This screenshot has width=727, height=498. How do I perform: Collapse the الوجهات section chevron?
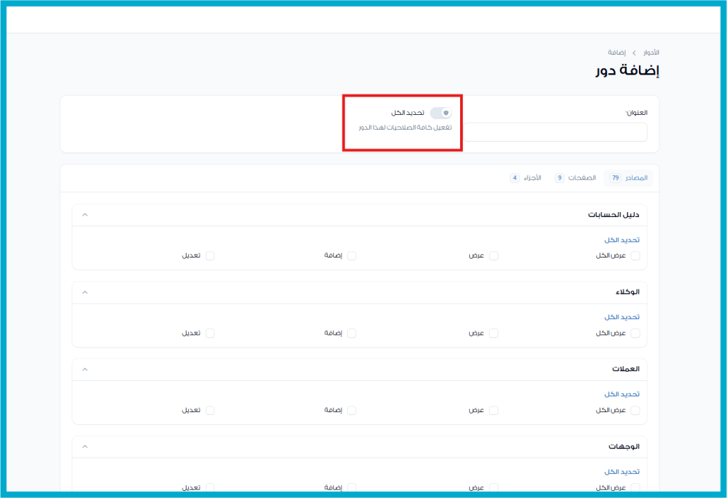[x=85, y=447]
